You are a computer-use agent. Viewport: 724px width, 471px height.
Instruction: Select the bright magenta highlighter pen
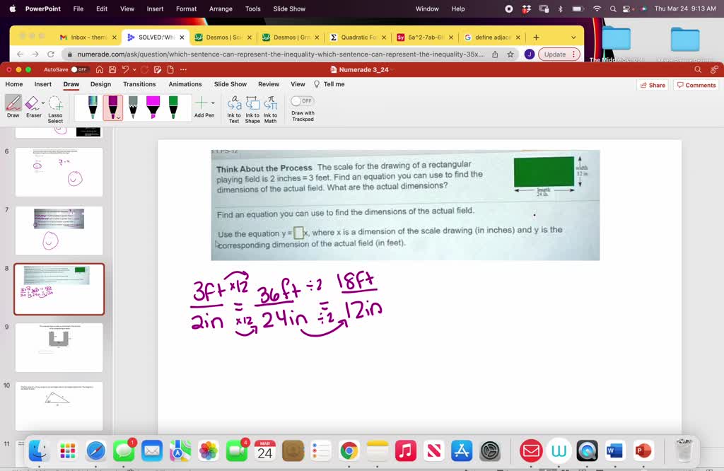coord(153,107)
